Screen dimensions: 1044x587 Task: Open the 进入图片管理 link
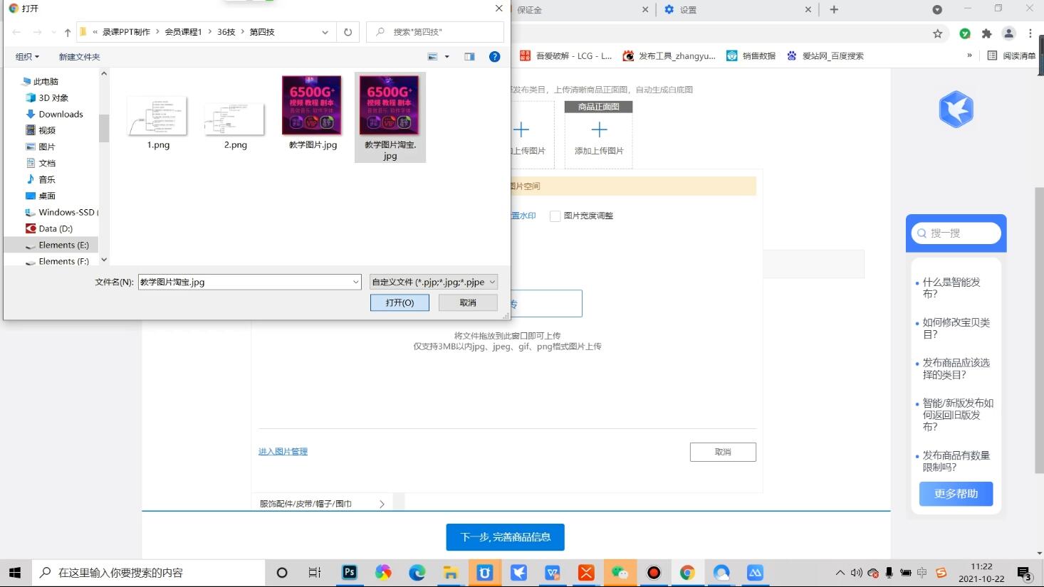tap(282, 450)
